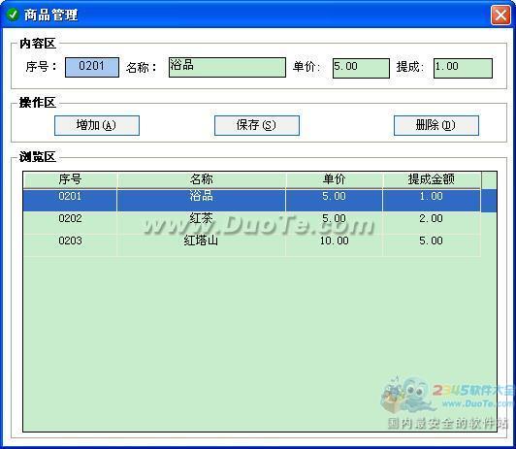Screen dimensions: 516x449
Task: Select the 红塔山 row in the table
Action: click(x=252, y=244)
